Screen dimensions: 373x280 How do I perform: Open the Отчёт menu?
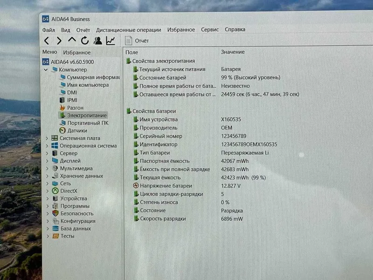click(x=83, y=30)
